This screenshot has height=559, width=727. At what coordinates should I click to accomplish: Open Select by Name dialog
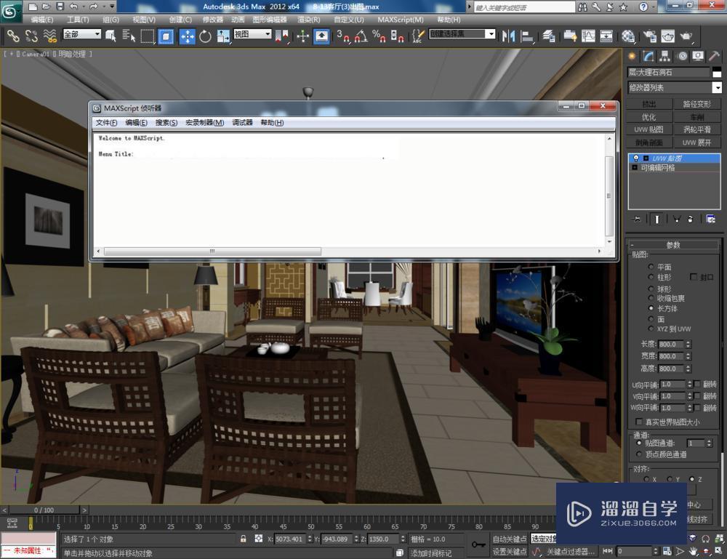[129, 36]
